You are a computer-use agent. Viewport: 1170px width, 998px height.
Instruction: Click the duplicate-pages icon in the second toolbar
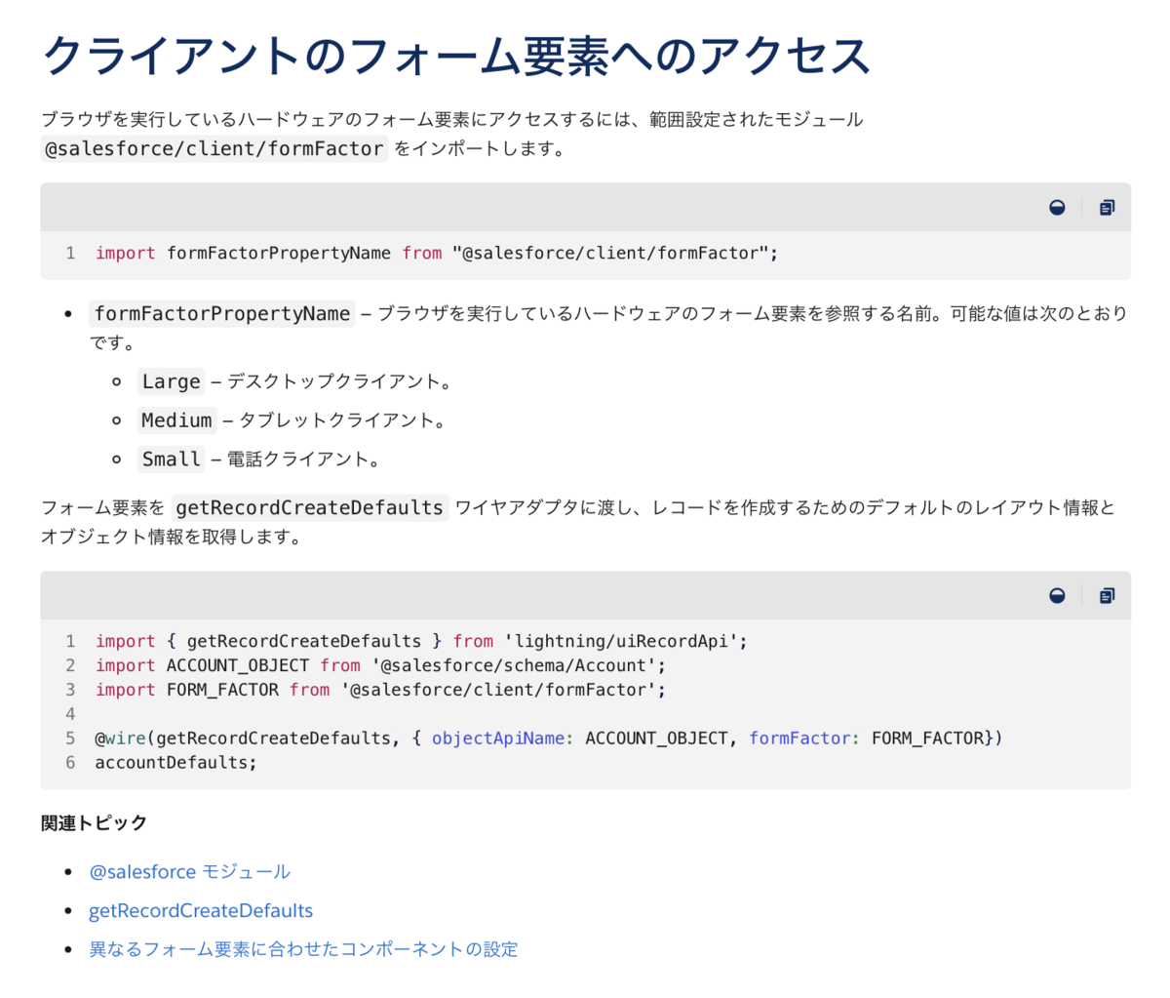pos(1107,595)
